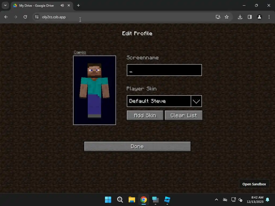Click the Steve skin preview
This screenshot has height=206, width=275.
pyautogui.click(x=95, y=90)
